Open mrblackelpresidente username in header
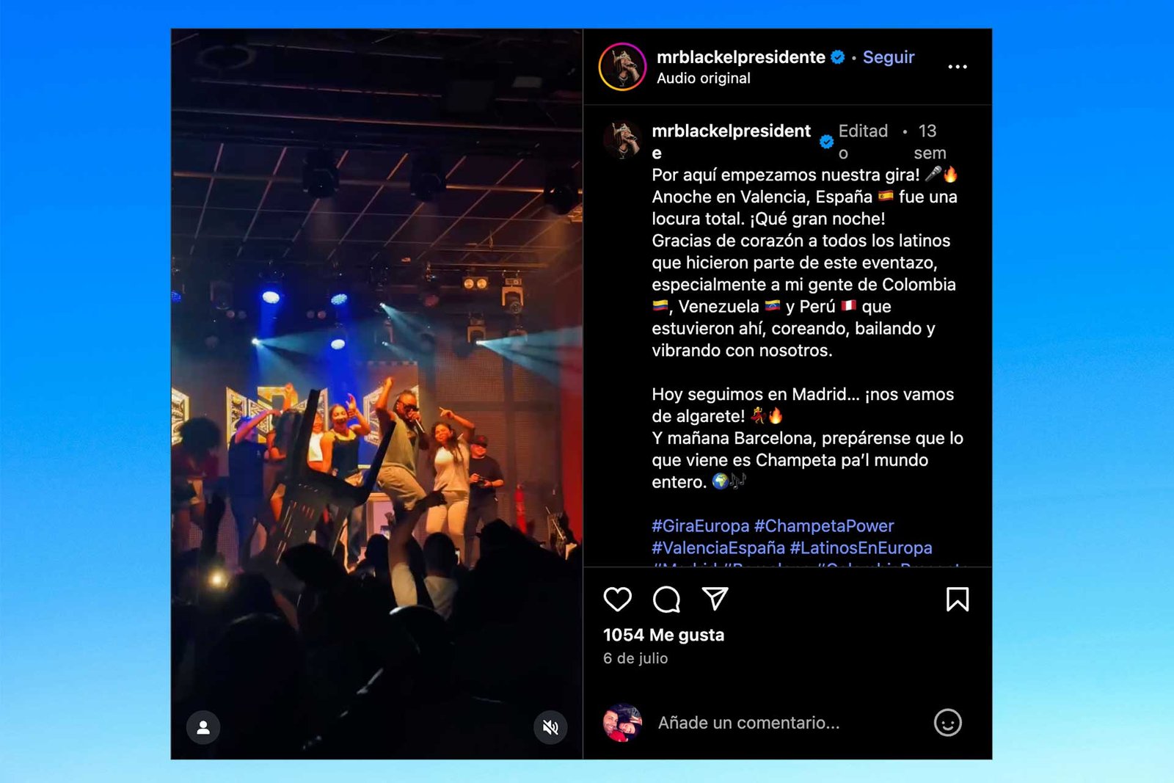The width and height of the screenshot is (1174, 783). point(741,57)
